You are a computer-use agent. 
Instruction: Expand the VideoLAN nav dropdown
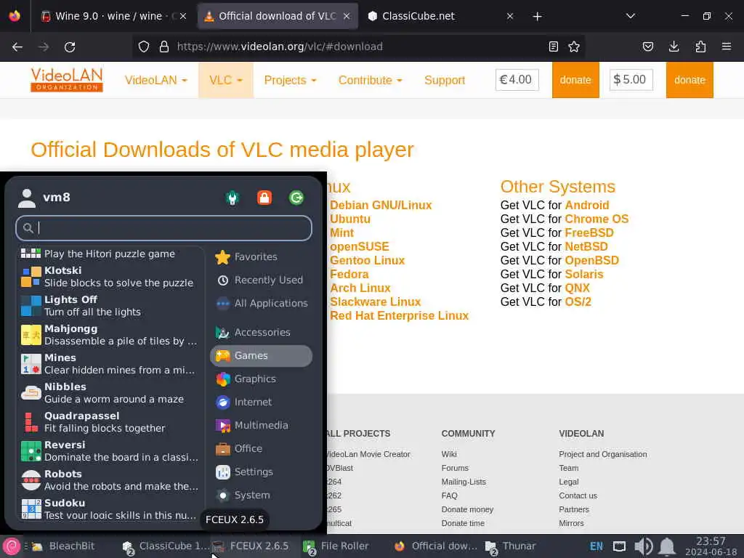pyautogui.click(x=156, y=80)
